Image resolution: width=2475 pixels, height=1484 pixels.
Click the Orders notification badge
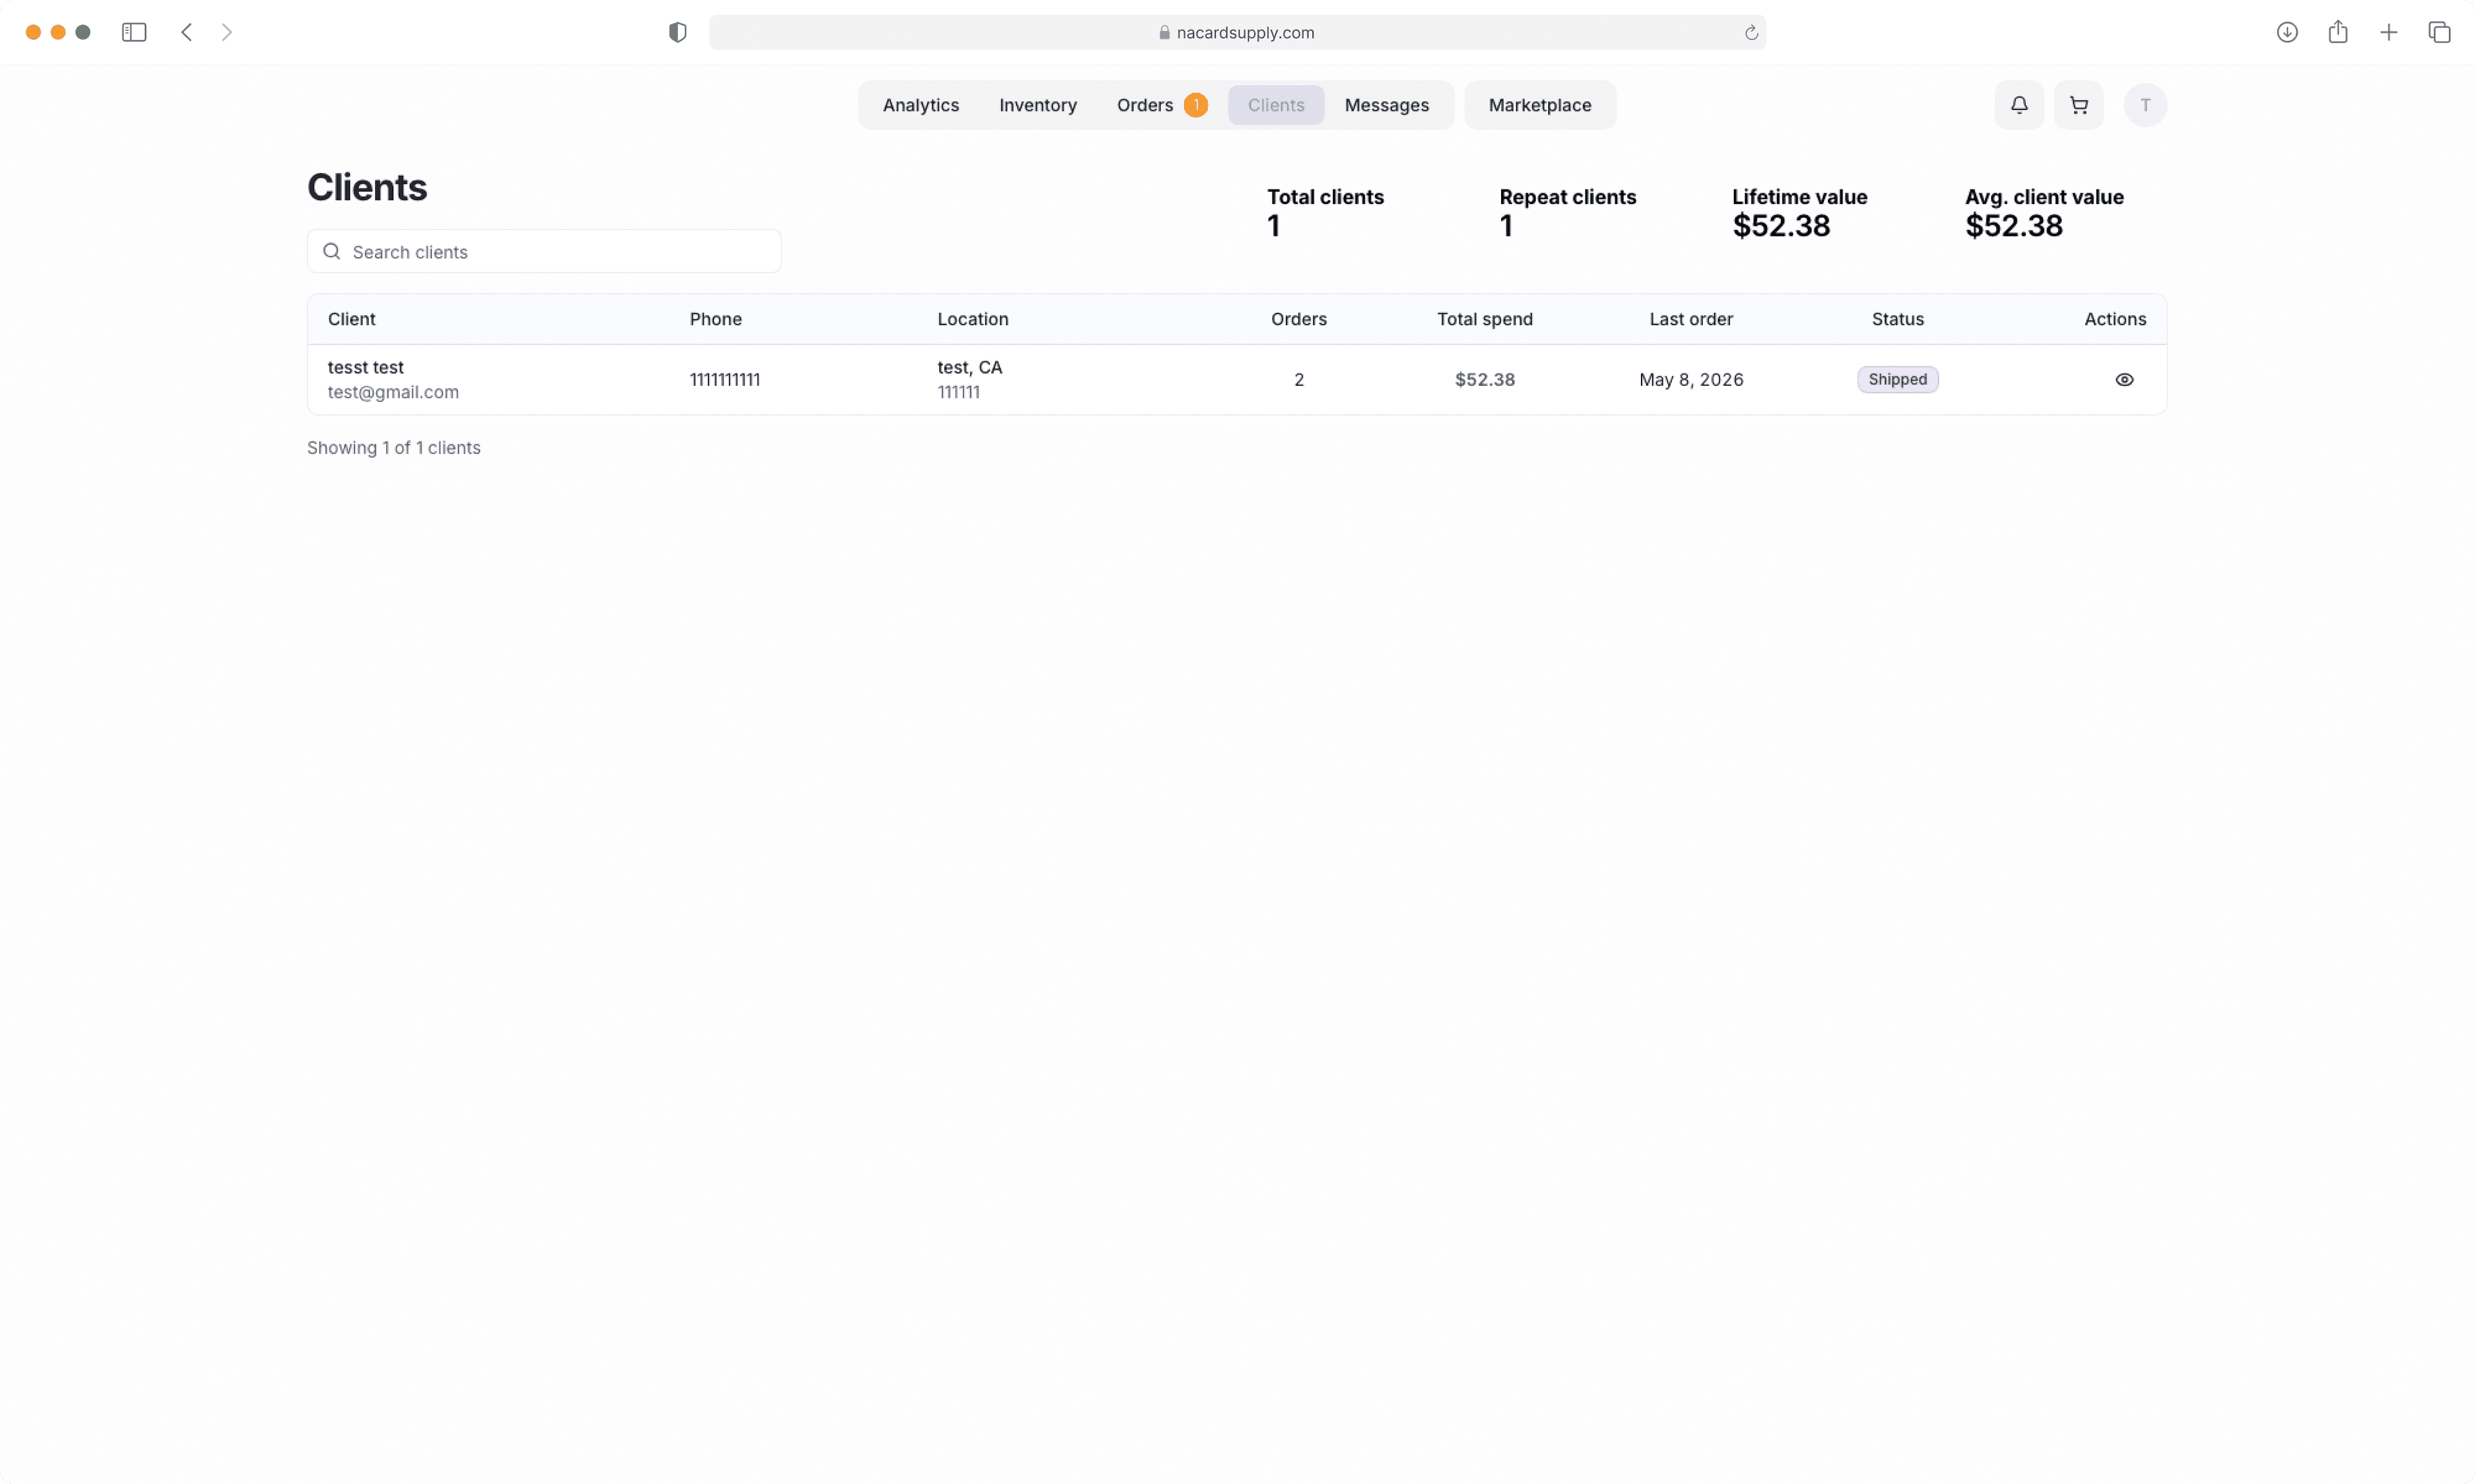1196,105
